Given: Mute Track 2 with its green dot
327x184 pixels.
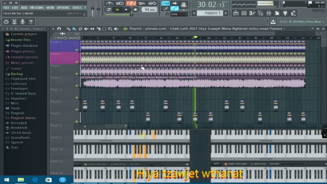Looking at the screenshot, I should coord(77,62).
